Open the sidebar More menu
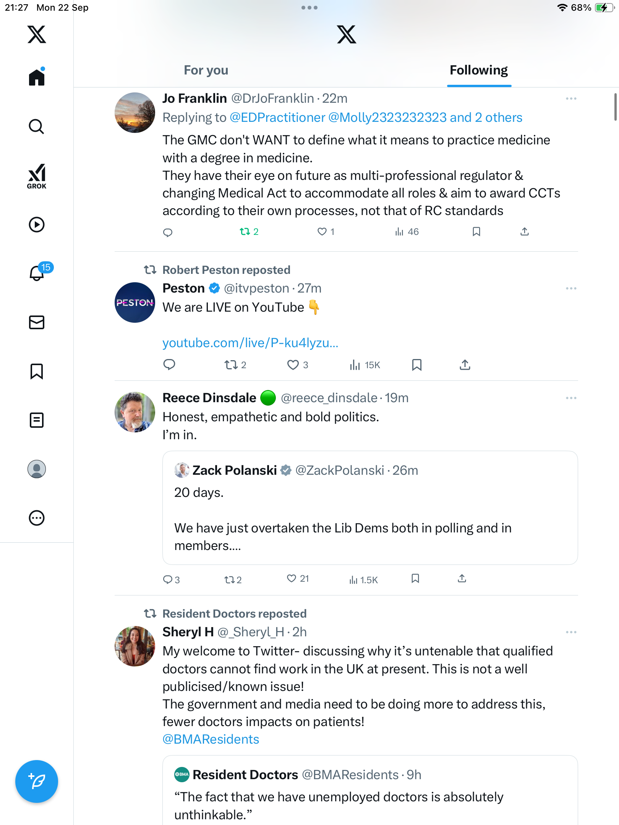This screenshot has height=825, width=619. click(x=37, y=518)
